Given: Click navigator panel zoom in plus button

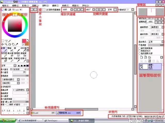Looking at the screenshot, I should point(160,19).
